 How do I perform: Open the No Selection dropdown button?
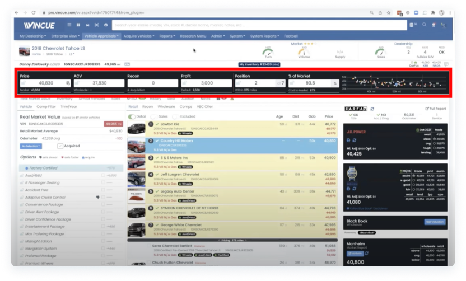point(31,146)
